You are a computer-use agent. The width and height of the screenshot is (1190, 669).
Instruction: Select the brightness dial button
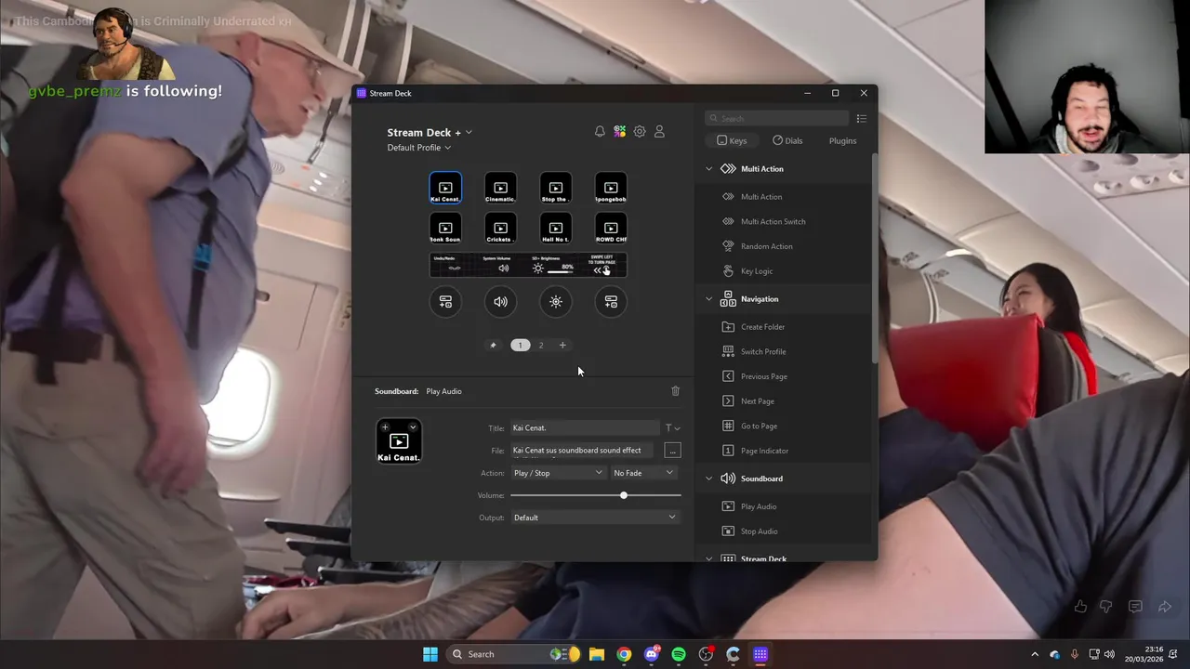tap(556, 301)
